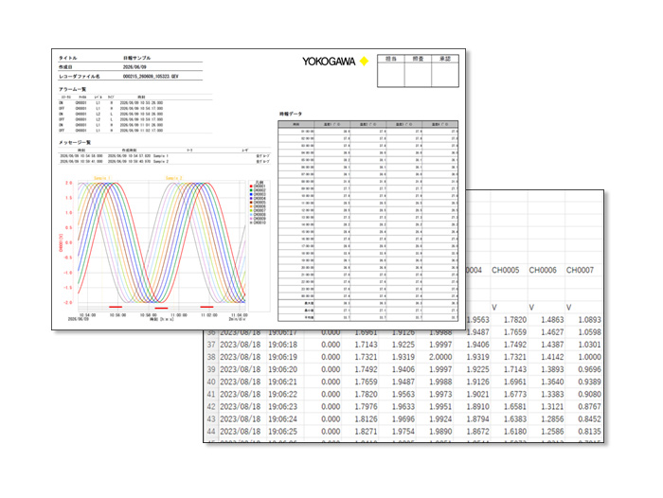Click spreadsheet cell value 0.8767
663x498 pixels.
589,407
